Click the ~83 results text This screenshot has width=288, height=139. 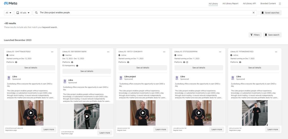[x=10, y=23]
